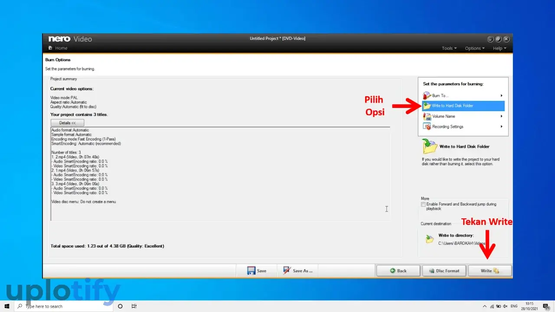
Task: Click the 'Video mode:PAL' text
Action: [x=64, y=98]
